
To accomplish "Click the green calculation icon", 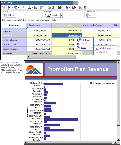I will [59, 7].
